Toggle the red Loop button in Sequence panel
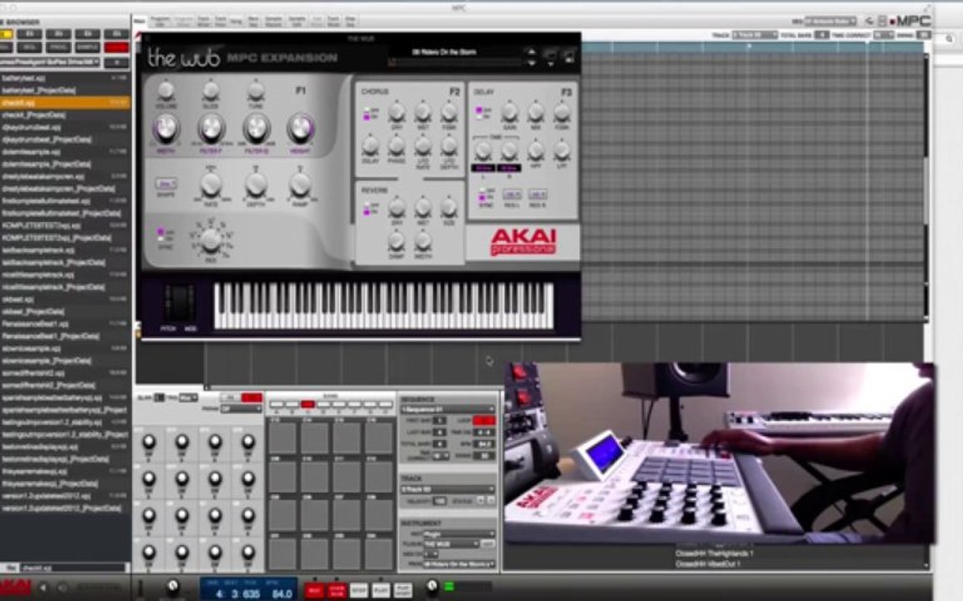 coord(483,421)
